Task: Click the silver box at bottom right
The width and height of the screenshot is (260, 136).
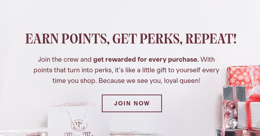Action: [x=238, y=132]
